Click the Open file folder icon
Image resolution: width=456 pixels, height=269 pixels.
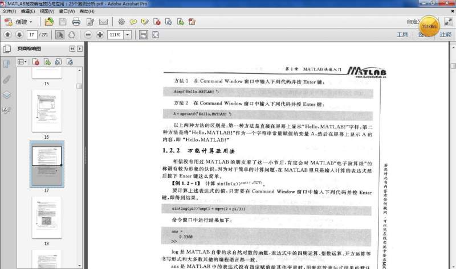(49, 22)
